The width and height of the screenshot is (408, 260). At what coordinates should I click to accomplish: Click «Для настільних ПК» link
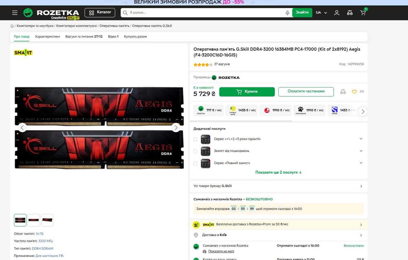50,256
